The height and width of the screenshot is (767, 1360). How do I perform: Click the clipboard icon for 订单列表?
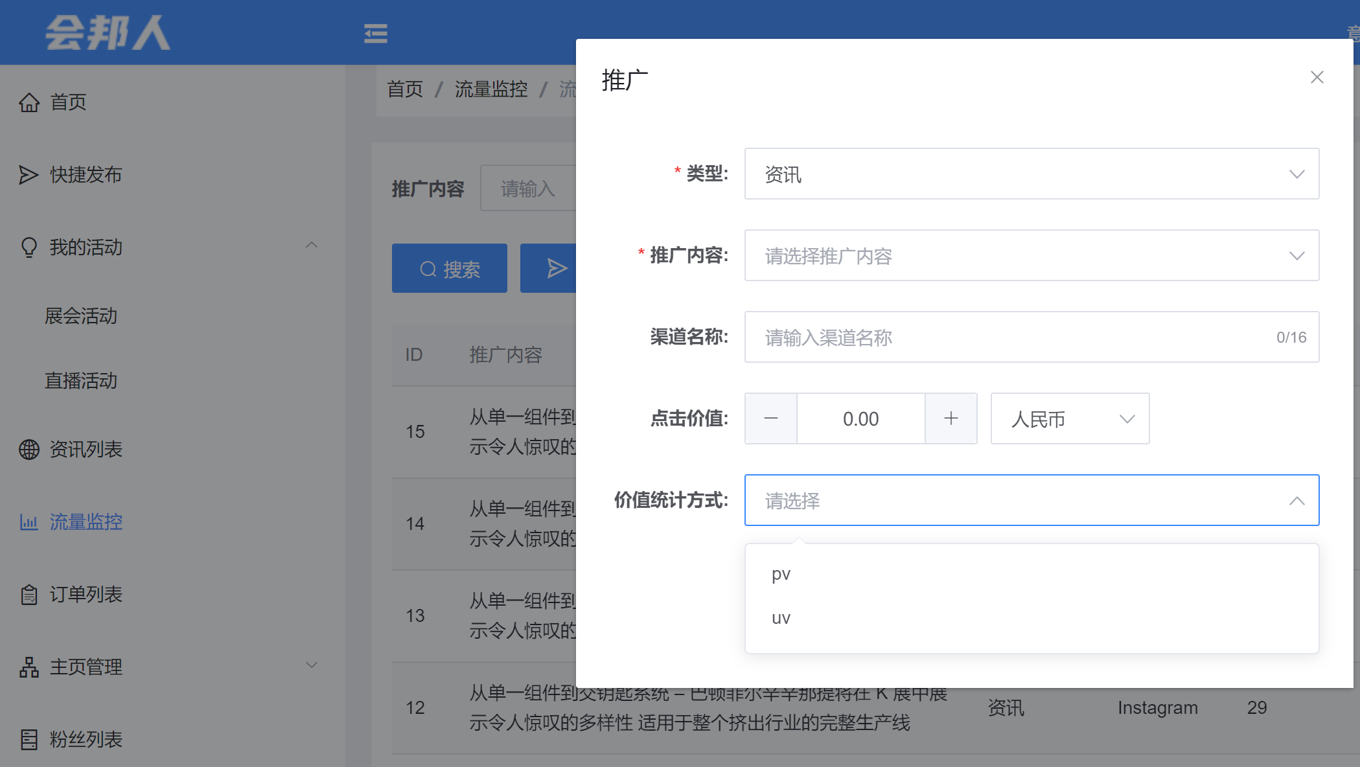[29, 595]
